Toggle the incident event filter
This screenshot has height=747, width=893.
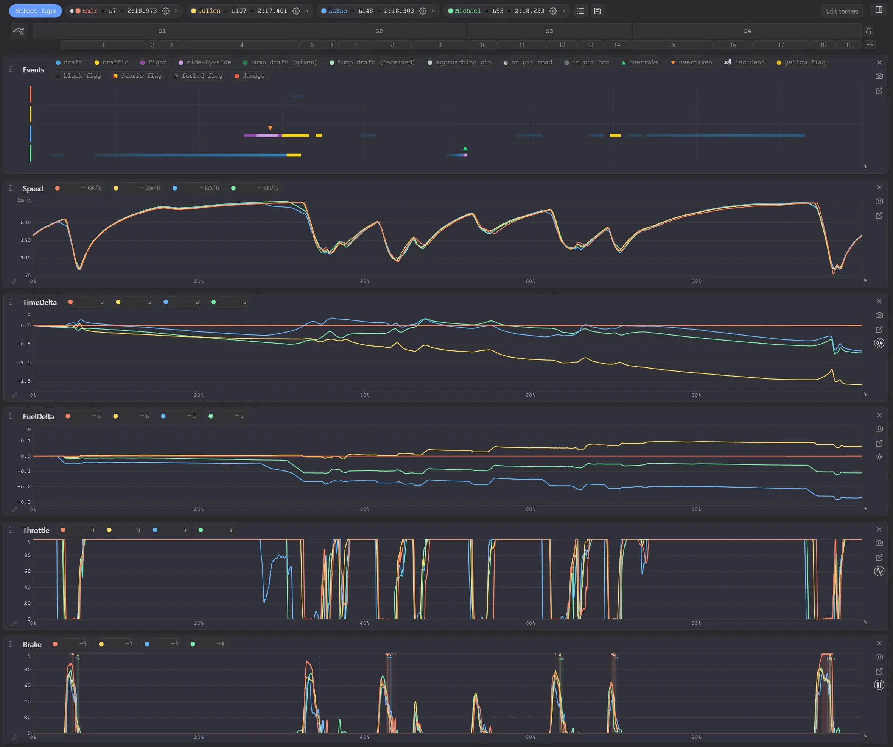744,63
